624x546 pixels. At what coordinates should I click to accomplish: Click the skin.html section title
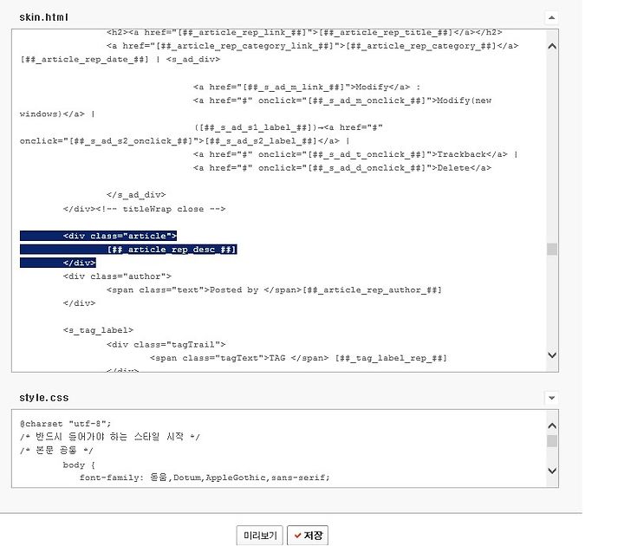tap(44, 17)
